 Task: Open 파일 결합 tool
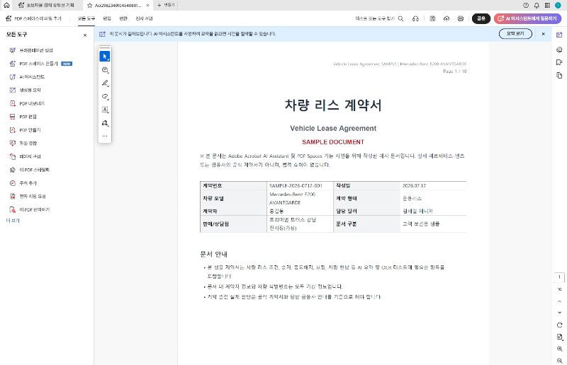pos(23,144)
